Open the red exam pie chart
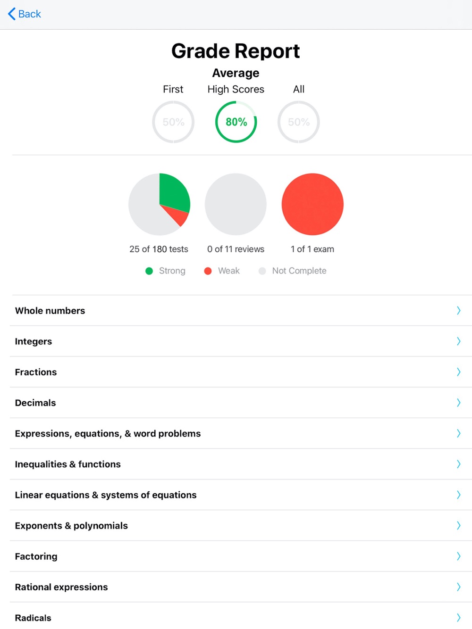The image size is (472, 629). 312,204
